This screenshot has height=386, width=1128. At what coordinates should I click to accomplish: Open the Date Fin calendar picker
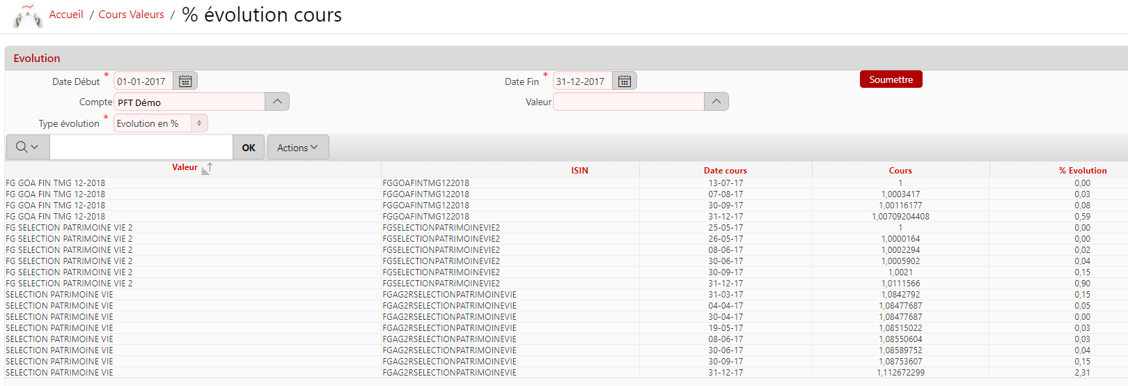pyautogui.click(x=625, y=82)
